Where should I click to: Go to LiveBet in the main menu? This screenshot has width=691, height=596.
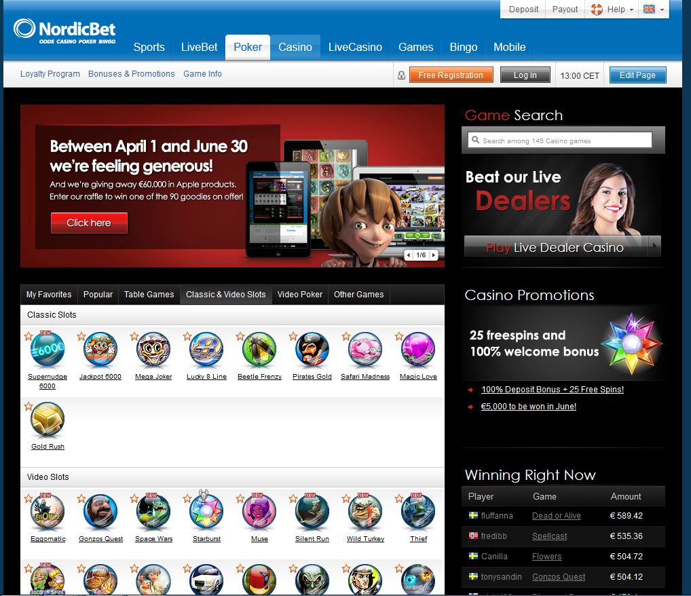pyautogui.click(x=199, y=47)
